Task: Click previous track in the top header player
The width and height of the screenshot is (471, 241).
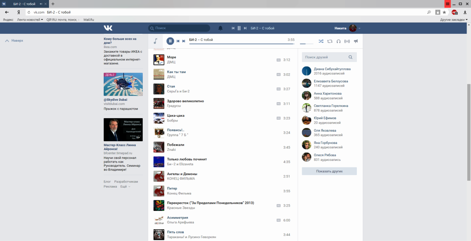Action: tap(233, 28)
